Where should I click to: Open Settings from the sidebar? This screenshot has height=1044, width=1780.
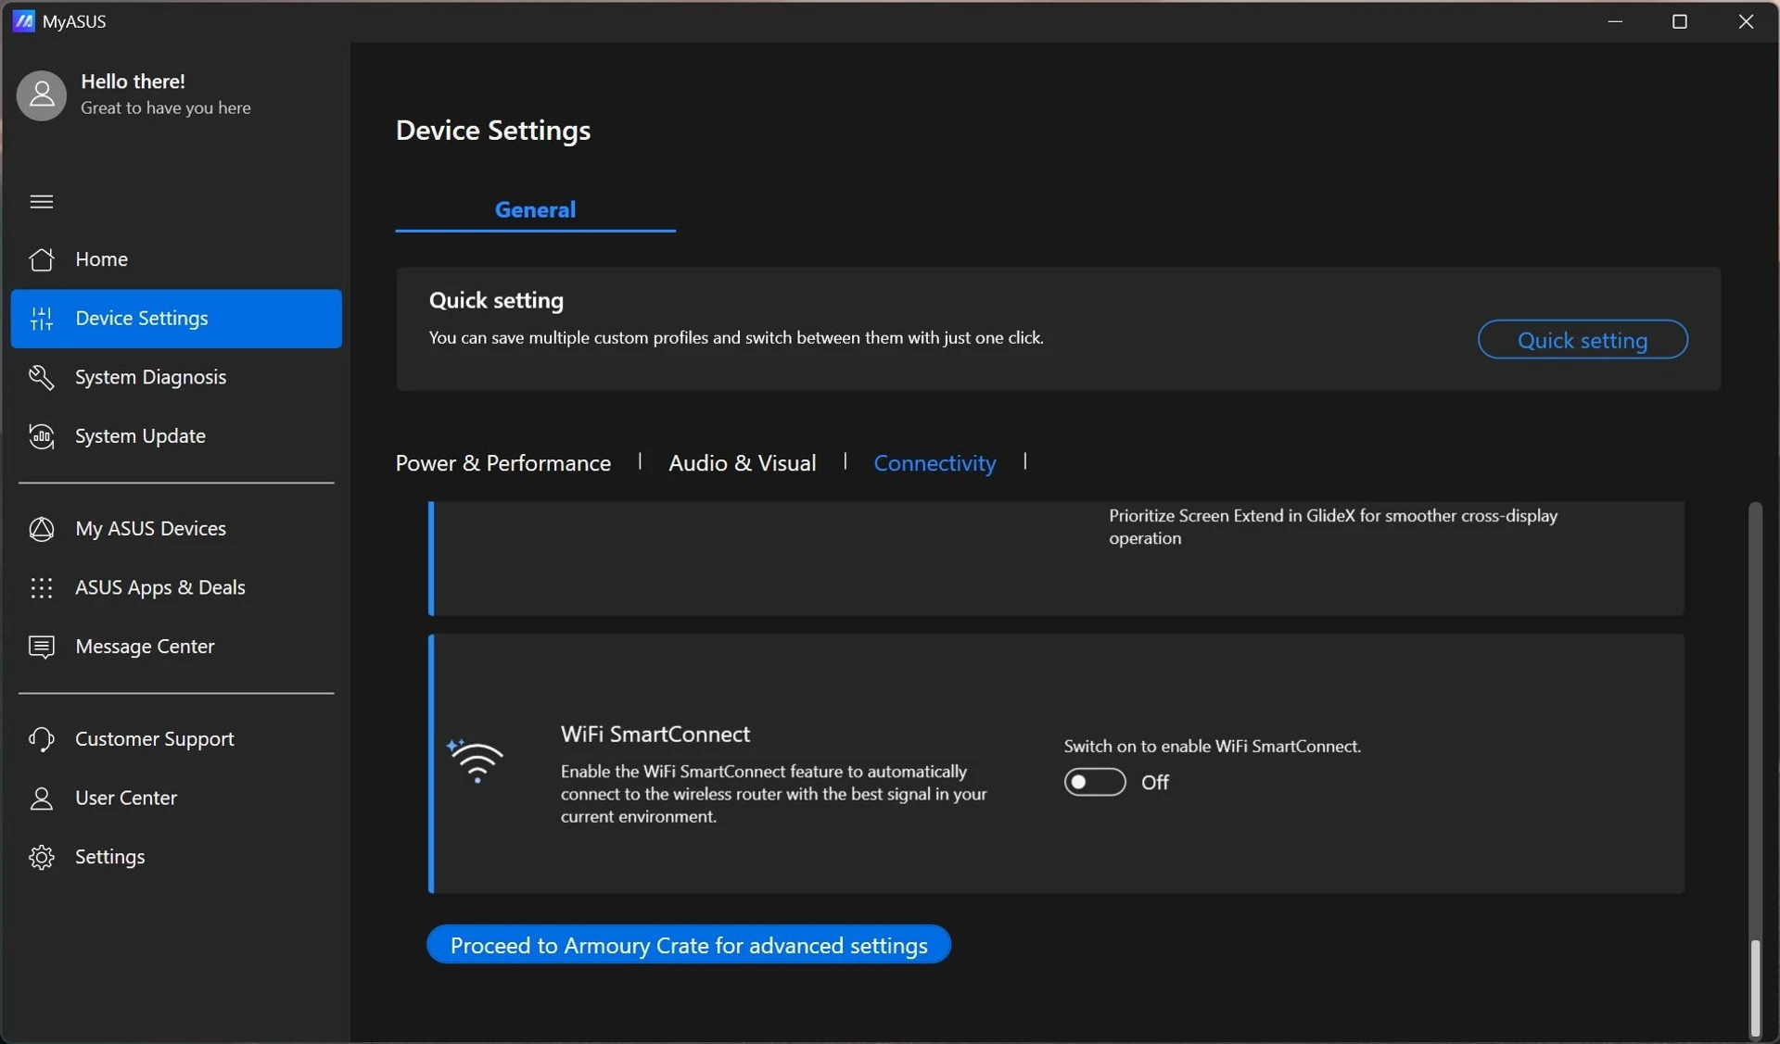coord(176,857)
